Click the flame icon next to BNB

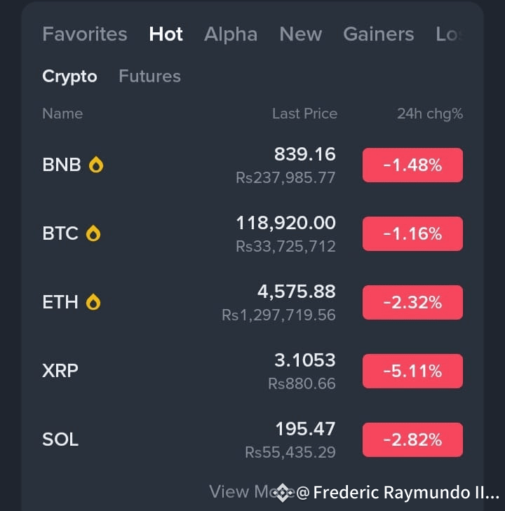96,164
